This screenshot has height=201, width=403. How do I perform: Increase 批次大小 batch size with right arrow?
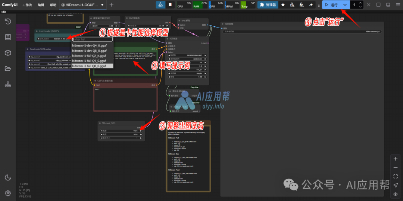(141, 138)
